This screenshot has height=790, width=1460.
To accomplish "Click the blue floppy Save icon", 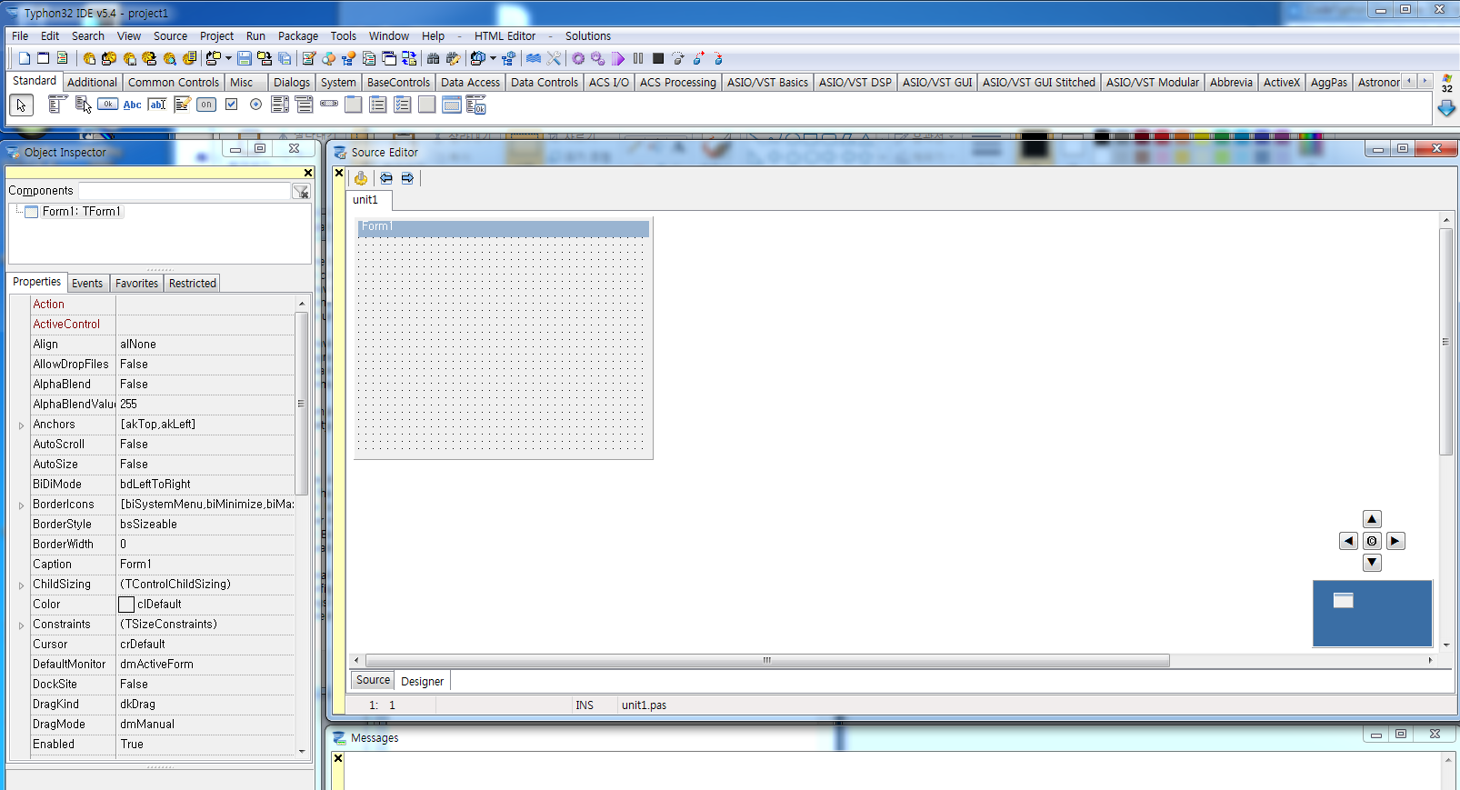I will point(245,58).
